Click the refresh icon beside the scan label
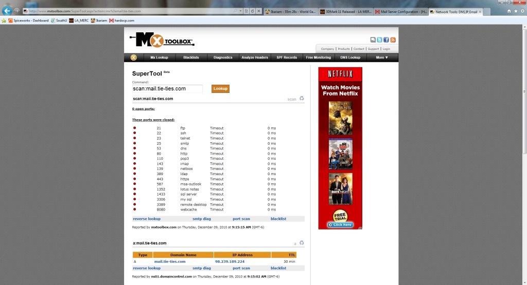The image size is (527, 285). pyautogui.click(x=302, y=98)
